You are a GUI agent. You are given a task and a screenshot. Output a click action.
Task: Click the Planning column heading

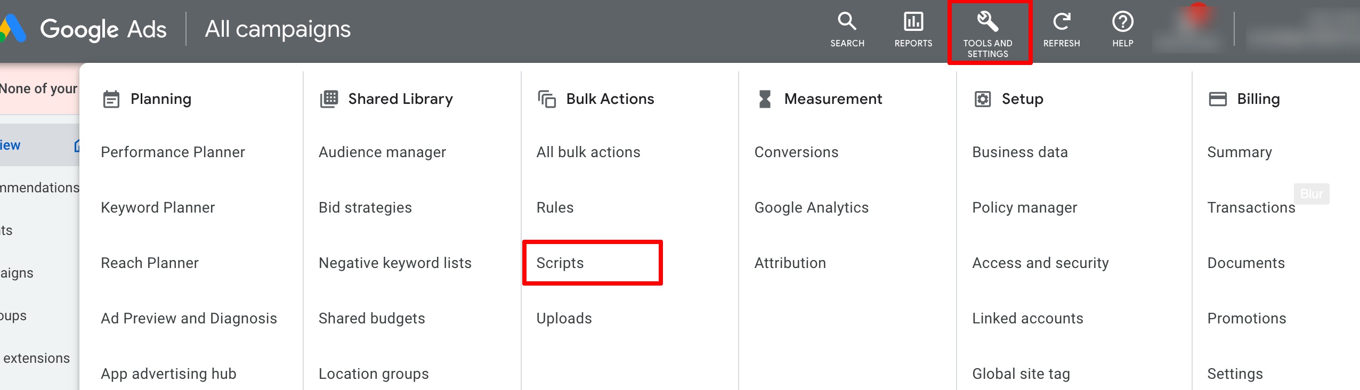[161, 99]
